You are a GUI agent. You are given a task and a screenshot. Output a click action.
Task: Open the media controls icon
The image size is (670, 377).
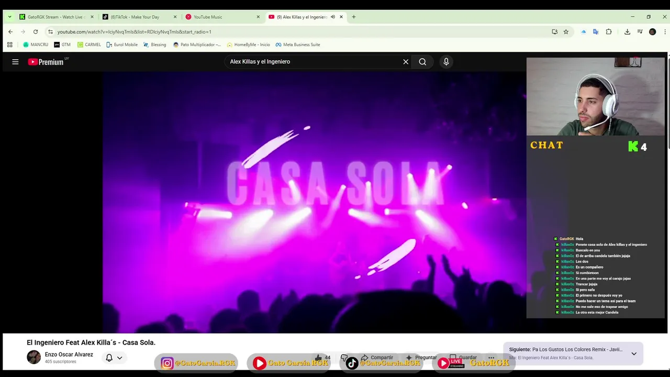(640, 32)
